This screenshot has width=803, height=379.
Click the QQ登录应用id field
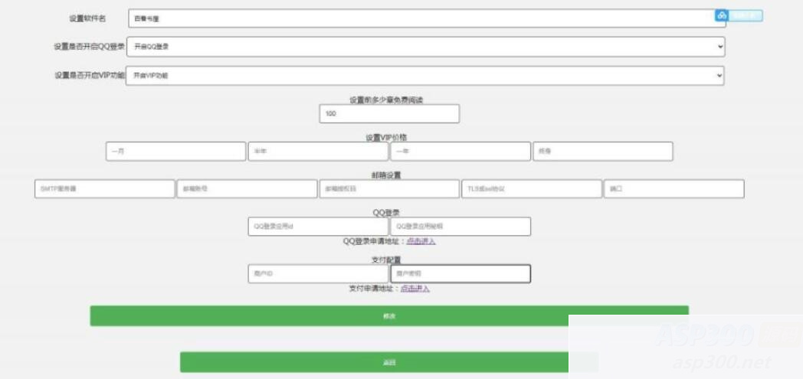point(318,227)
